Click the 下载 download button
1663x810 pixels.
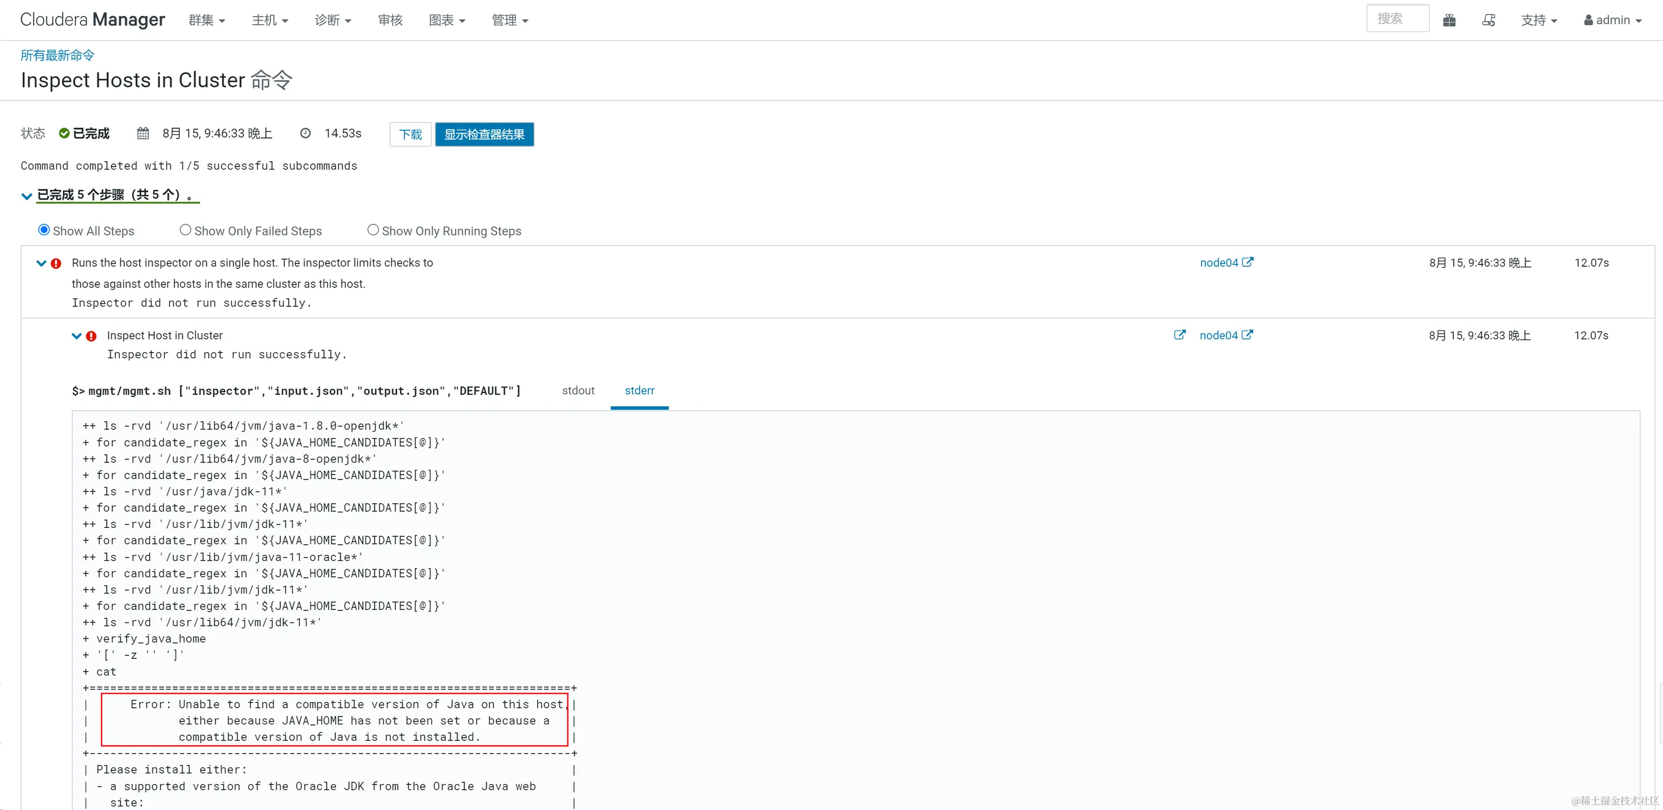(x=410, y=134)
